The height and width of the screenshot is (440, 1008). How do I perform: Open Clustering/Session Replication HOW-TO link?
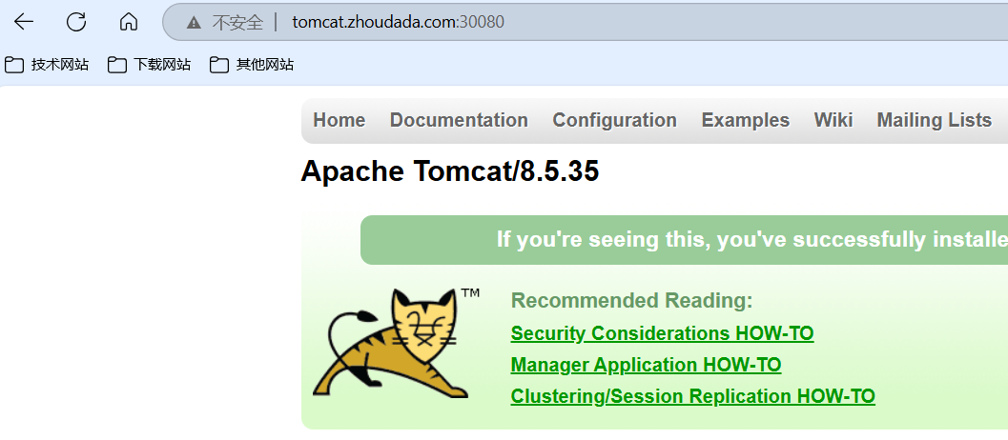pos(692,396)
